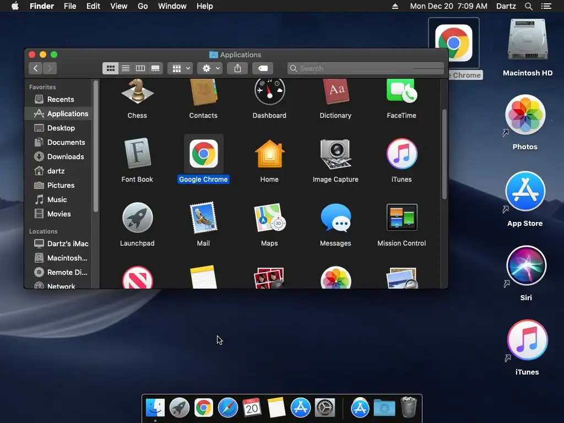Switch Finder to column view

click(140, 68)
